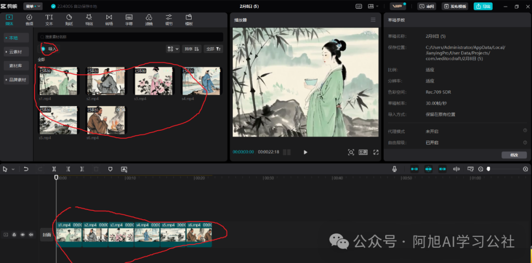Click the 导入 (Import) button
This screenshot has width=532, height=263.
pyautogui.click(x=49, y=49)
